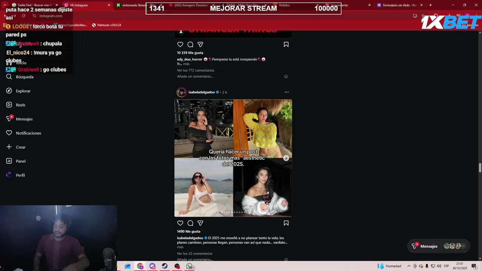482x271 pixels.
Task: Open edy_doo_horror username in caption
Action: click(x=190, y=59)
